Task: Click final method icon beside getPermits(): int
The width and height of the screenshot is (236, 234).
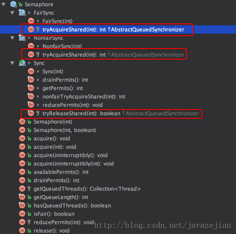Action: pyautogui.click(x=31, y=88)
